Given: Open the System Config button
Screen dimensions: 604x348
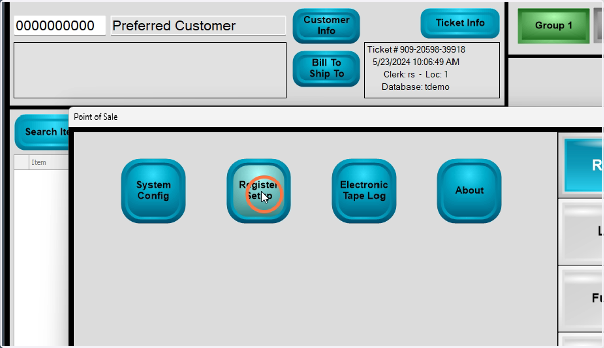Looking at the screenshot, I should pyautogui.click(x=154, y=191).
